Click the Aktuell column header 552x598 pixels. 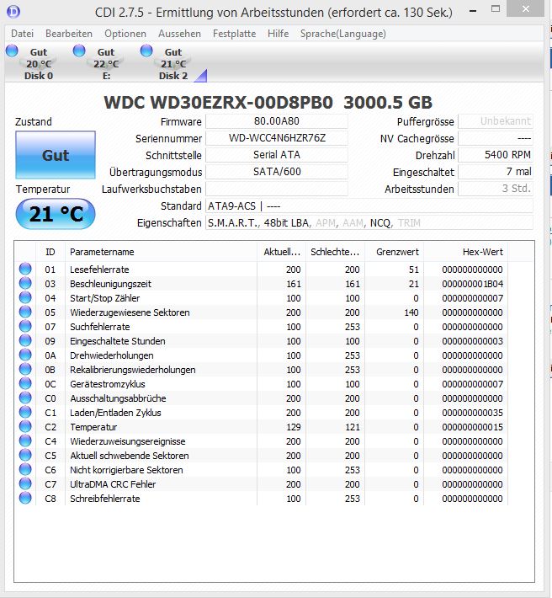pos(282,252)
